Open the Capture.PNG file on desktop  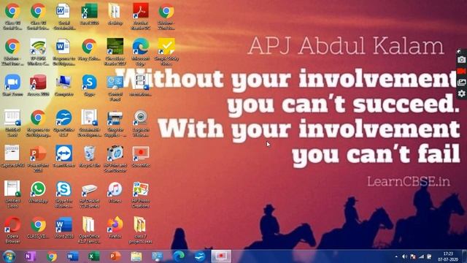pos(12,156)
